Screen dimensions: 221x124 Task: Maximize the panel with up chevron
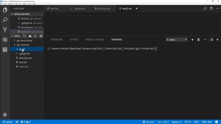coord(205,40)
